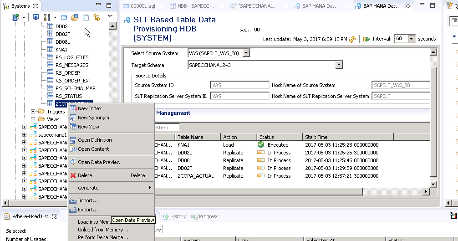Click the DD08L Replicate table row
Viewport: 458px width, 241px height.
[292, 160]
